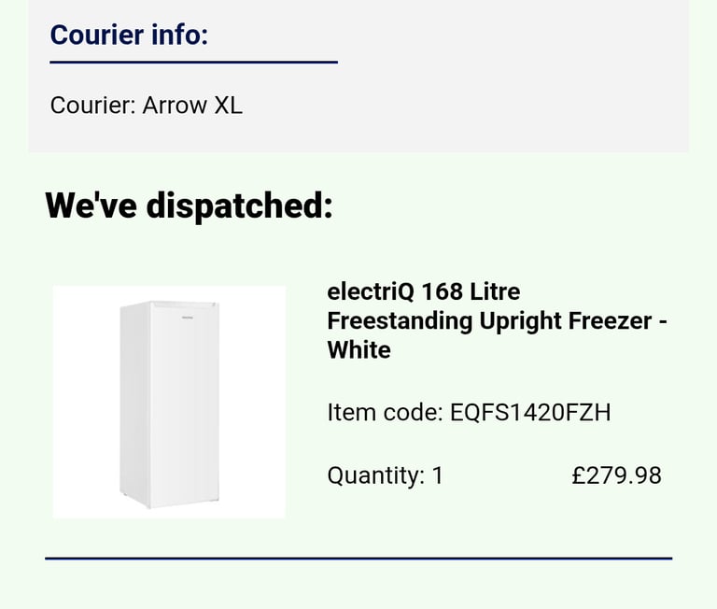Click the Item code label

[x=385, y=412]
